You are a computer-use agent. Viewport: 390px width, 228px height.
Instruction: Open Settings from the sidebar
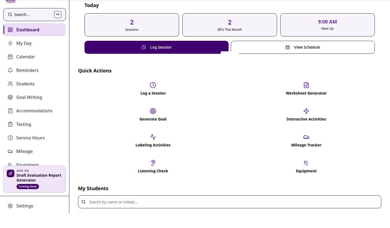(35, 206)
